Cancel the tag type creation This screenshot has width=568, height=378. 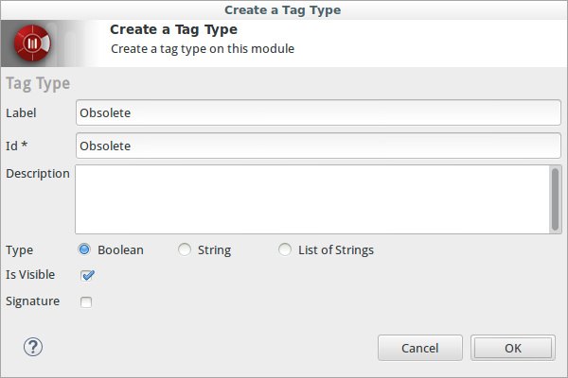point(419,348)
